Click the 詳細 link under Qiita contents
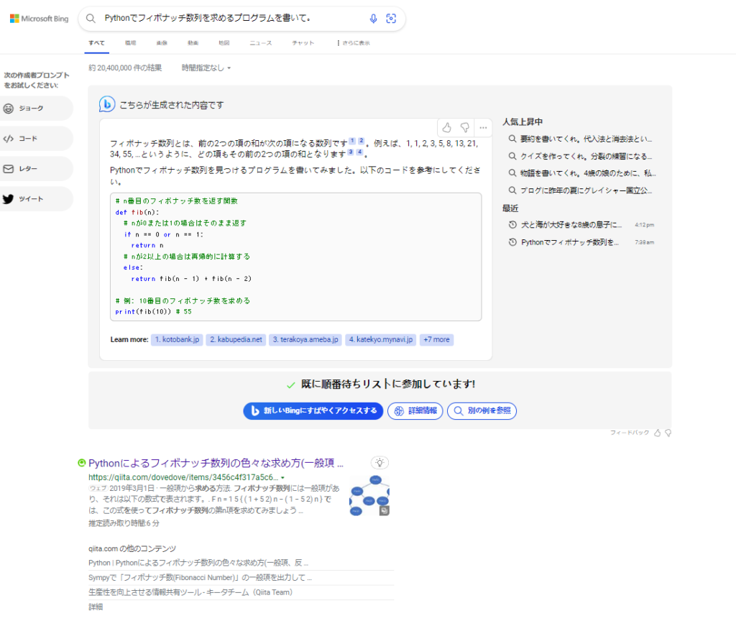 96,607
